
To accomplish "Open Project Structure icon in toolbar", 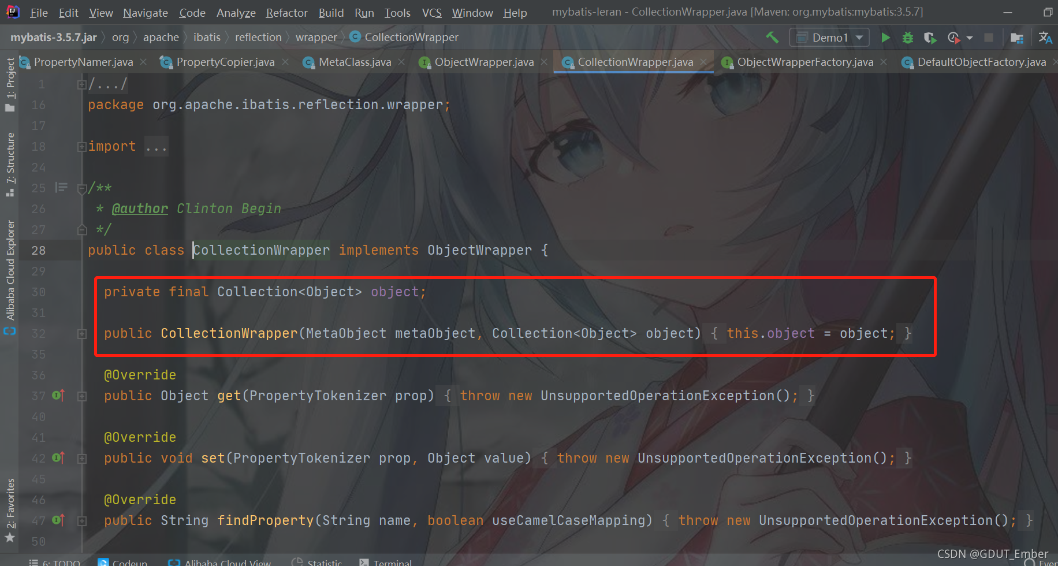I will pyautogui.click(x=1017, y=38).
